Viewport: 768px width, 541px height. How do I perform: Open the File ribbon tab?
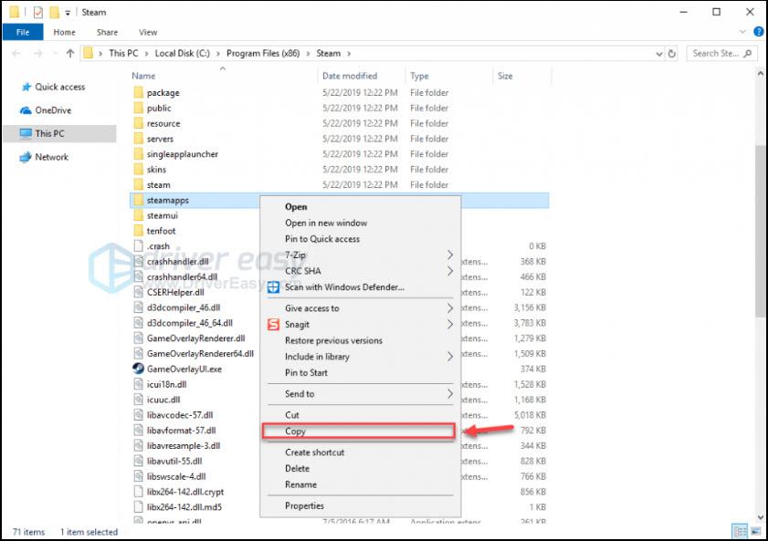pos(23,32)
